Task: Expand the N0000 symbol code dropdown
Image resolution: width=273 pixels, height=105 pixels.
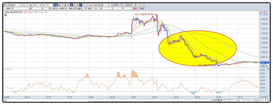Action: click(x=20, y=5)
